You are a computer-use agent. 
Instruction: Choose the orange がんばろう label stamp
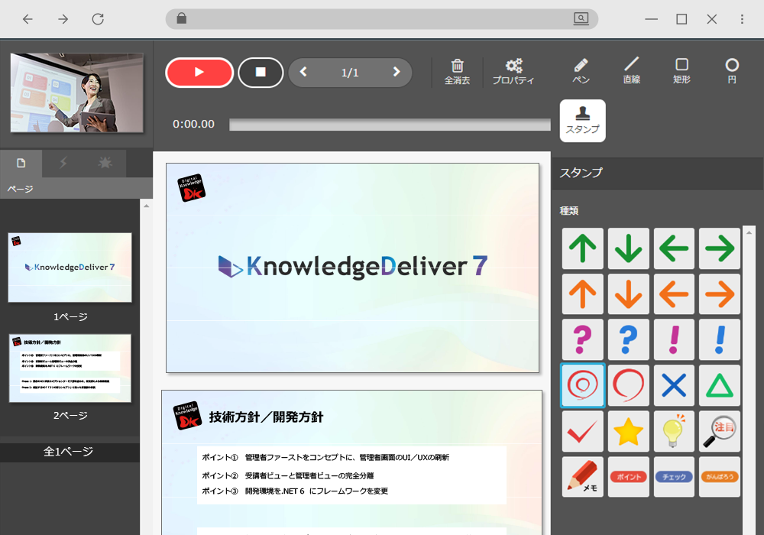tap(720, 476)
